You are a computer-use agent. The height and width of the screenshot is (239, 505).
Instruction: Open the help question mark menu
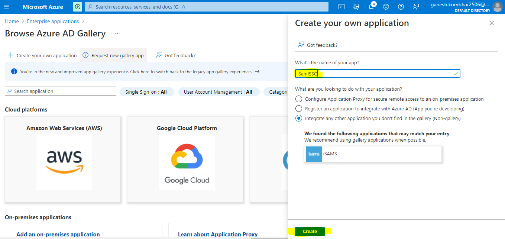pyautogui.click(x=401, y=7)
